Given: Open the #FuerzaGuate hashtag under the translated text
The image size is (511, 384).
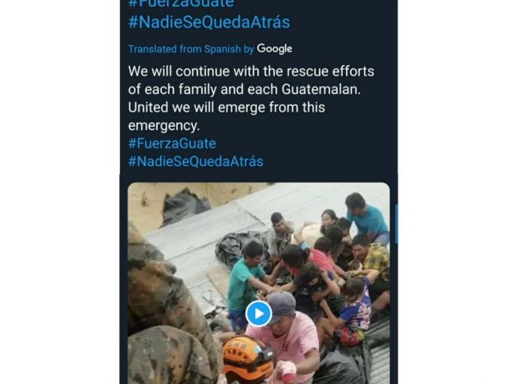Looking at the screenshot, I should [172, 143].
